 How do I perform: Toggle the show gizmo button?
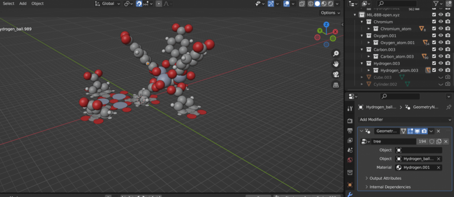tap(271, 4)
